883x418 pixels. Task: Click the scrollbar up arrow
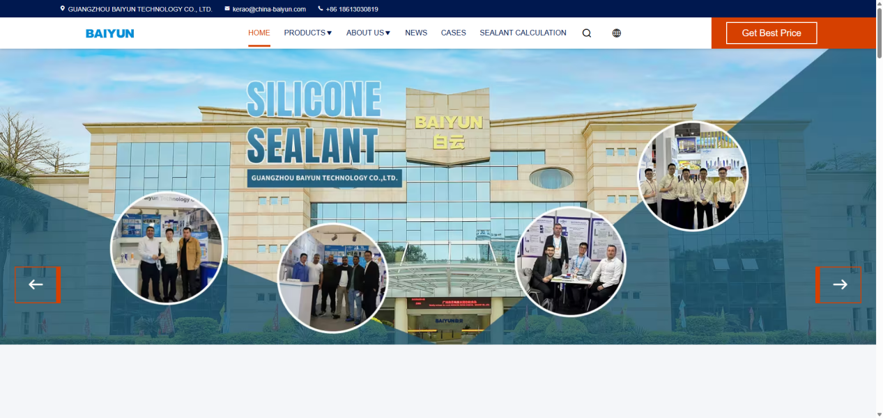tap(880, 3)
